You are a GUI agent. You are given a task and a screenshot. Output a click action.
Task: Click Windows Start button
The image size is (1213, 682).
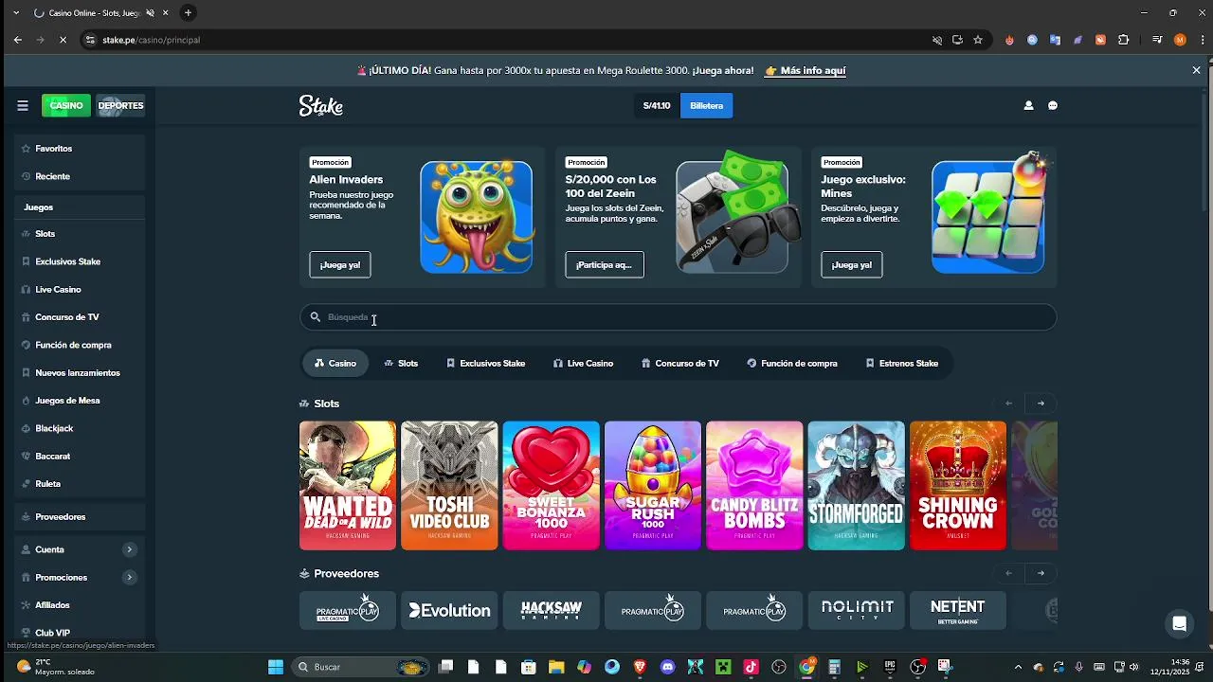pos(276,667)
